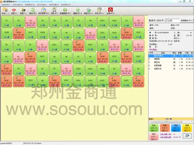Click the order list scrollbar left arrow
Image resolution: width=194 pixels, height=145 pixels.
click(x=150, y=122)
